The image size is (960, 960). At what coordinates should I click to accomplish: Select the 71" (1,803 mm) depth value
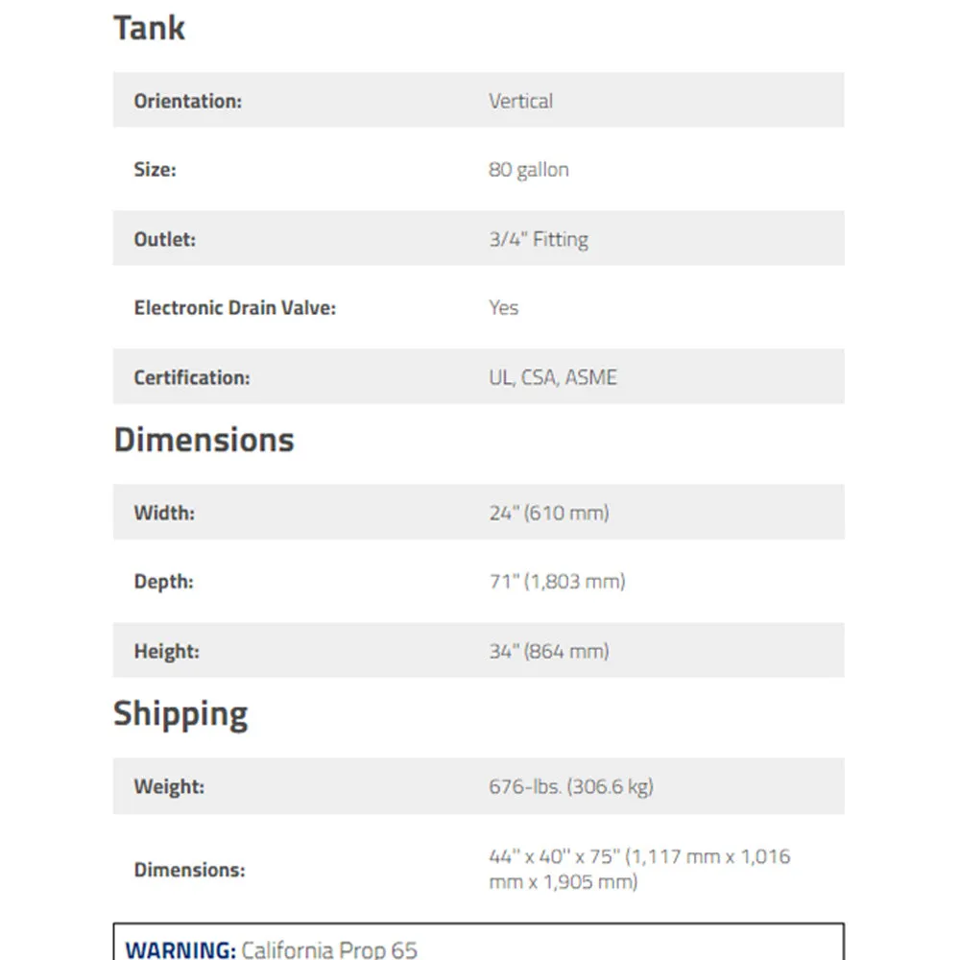pyautogui.click(x=557, y=582)
